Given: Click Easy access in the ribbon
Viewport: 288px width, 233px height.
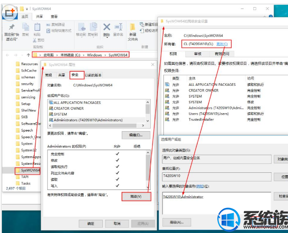Looking at the screenshot, I should [x=149, y=30].
